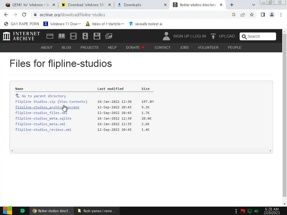287x215 pixels.
Task: Bookmark this page with the star icon
Action: pos(252,15)
